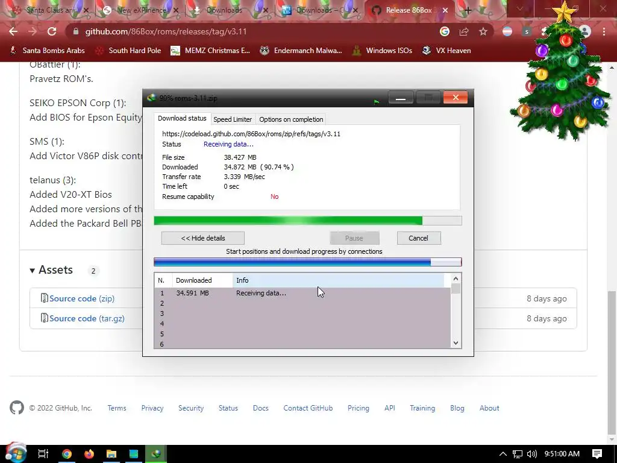Click Hide details button

point(203,238)
